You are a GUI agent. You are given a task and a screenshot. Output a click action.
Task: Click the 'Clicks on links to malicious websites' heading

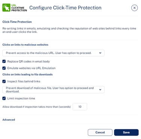25,45
